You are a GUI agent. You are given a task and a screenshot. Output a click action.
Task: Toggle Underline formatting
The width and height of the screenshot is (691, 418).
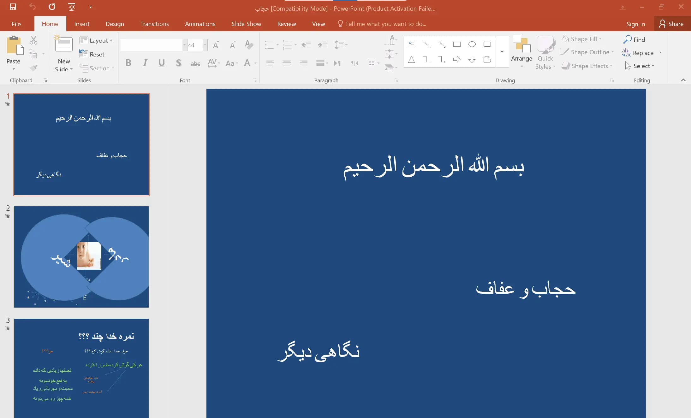[162, 63]
